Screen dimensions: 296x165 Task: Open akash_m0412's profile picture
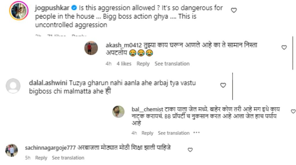click(91, 48)
